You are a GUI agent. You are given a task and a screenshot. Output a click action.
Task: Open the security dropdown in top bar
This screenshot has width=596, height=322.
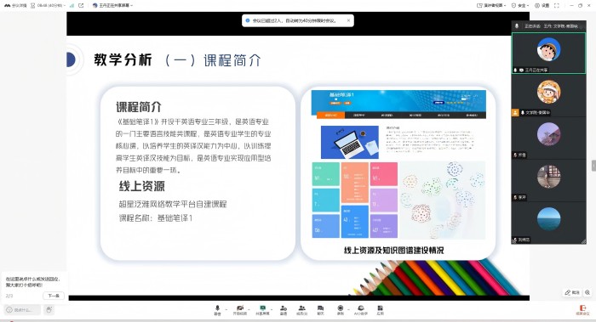click(x=520, y=5)
